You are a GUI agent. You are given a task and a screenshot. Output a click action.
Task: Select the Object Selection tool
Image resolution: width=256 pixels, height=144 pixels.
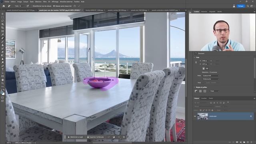(2, 24)
